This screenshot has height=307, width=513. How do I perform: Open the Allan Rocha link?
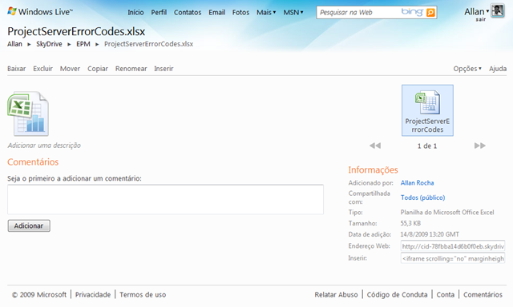pos(417,183)
